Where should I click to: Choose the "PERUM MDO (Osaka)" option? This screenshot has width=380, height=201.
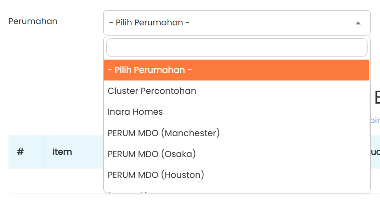pyautogui.click(x=152, y=153)
